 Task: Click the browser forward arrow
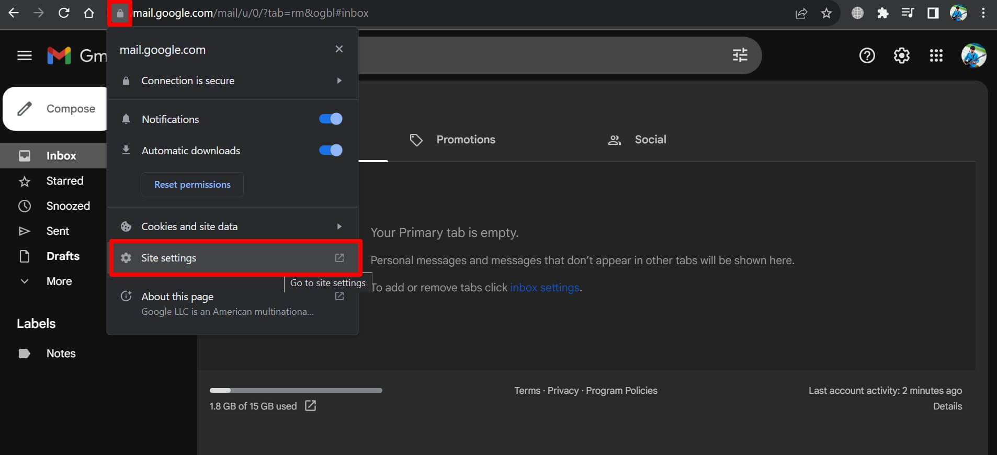[39, 13]
